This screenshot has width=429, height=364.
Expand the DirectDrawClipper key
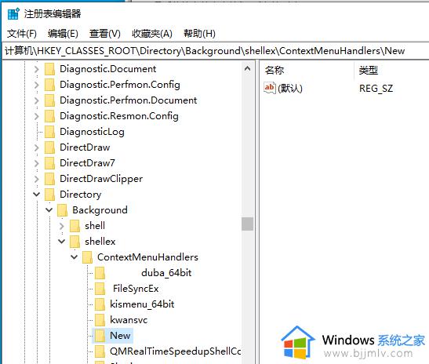(x=36, y=179)
